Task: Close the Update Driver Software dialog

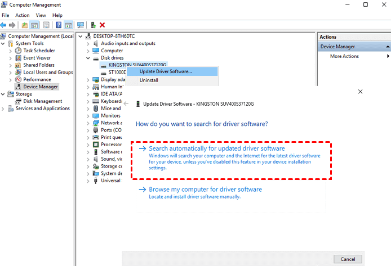Action: tap(360, 92)
